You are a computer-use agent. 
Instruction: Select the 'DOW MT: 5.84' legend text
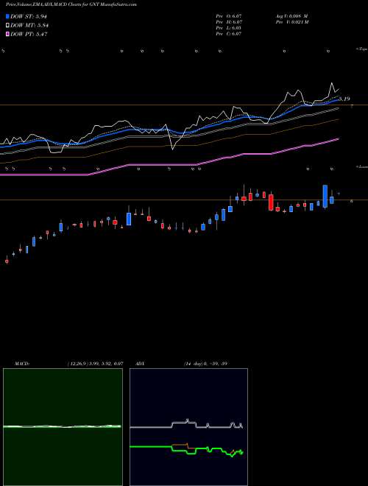(x=29, y=25)
